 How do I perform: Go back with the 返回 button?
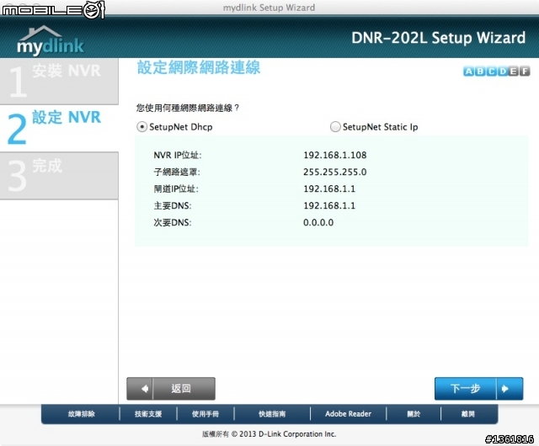click(171, 389)
